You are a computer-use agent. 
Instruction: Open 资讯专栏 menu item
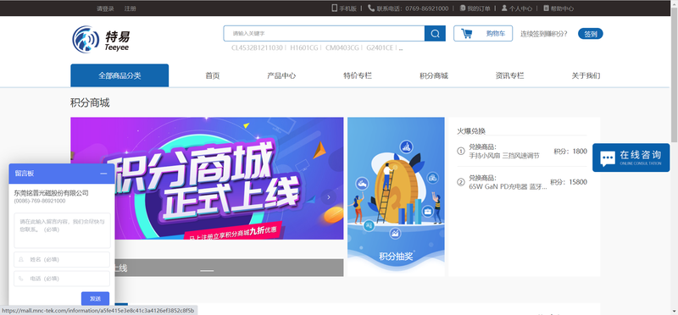tap(510, 76)
